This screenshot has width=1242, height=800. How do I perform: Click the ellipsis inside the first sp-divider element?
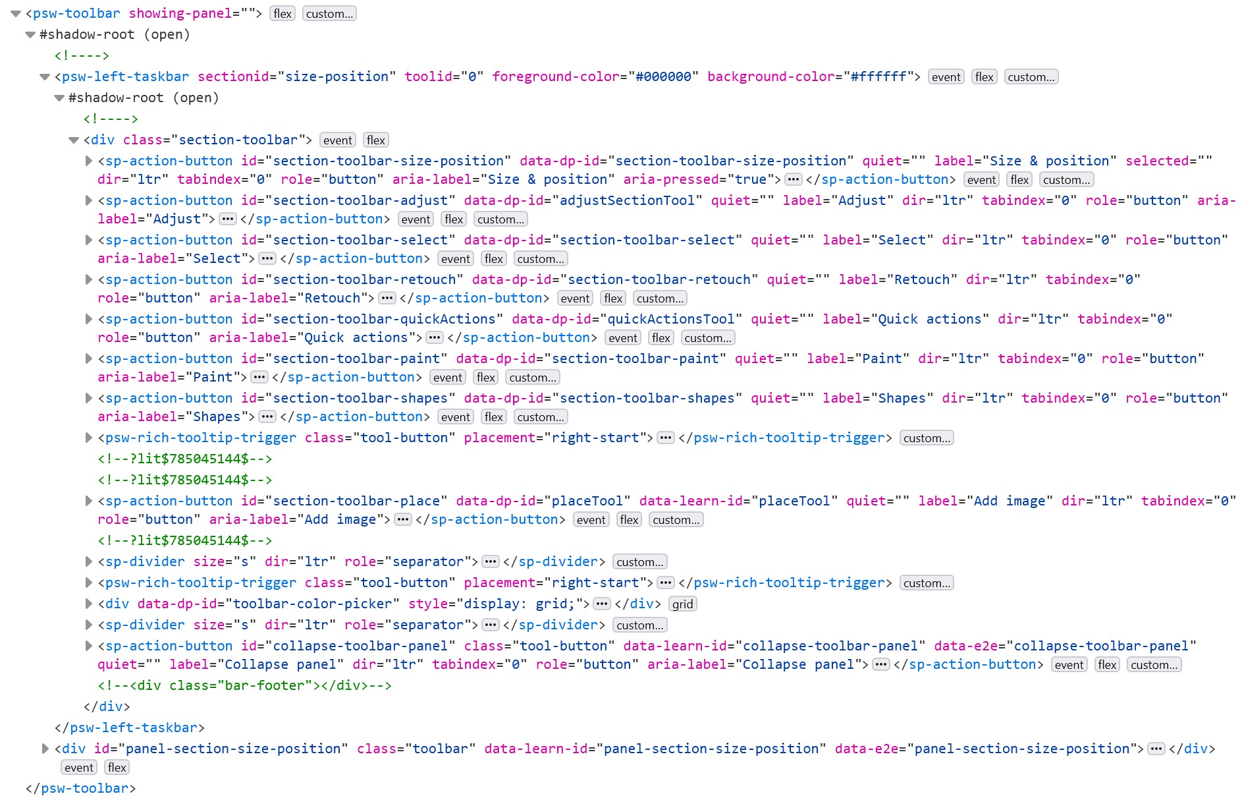[x=491, y=561]
